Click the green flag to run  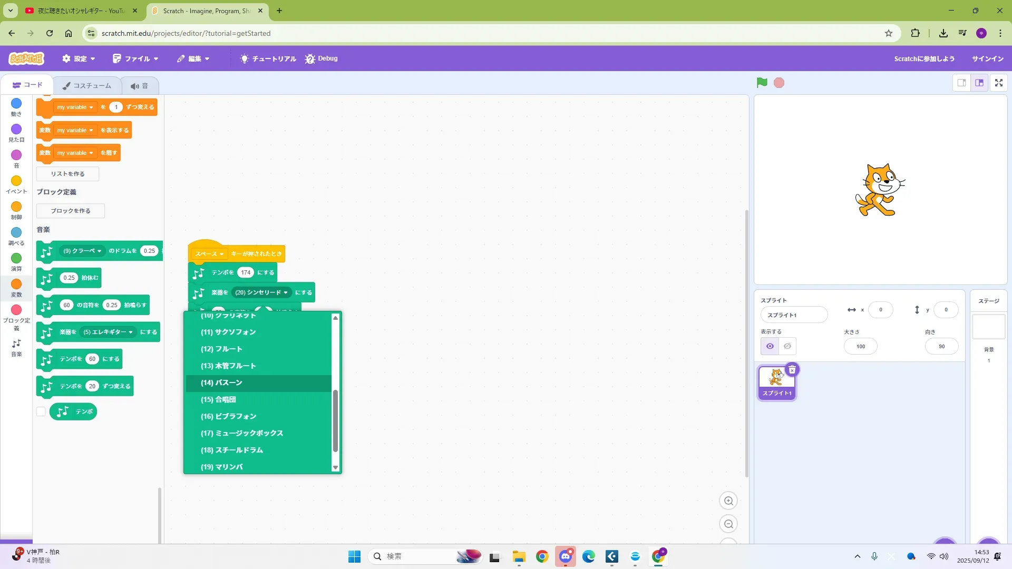coord(762,83)
